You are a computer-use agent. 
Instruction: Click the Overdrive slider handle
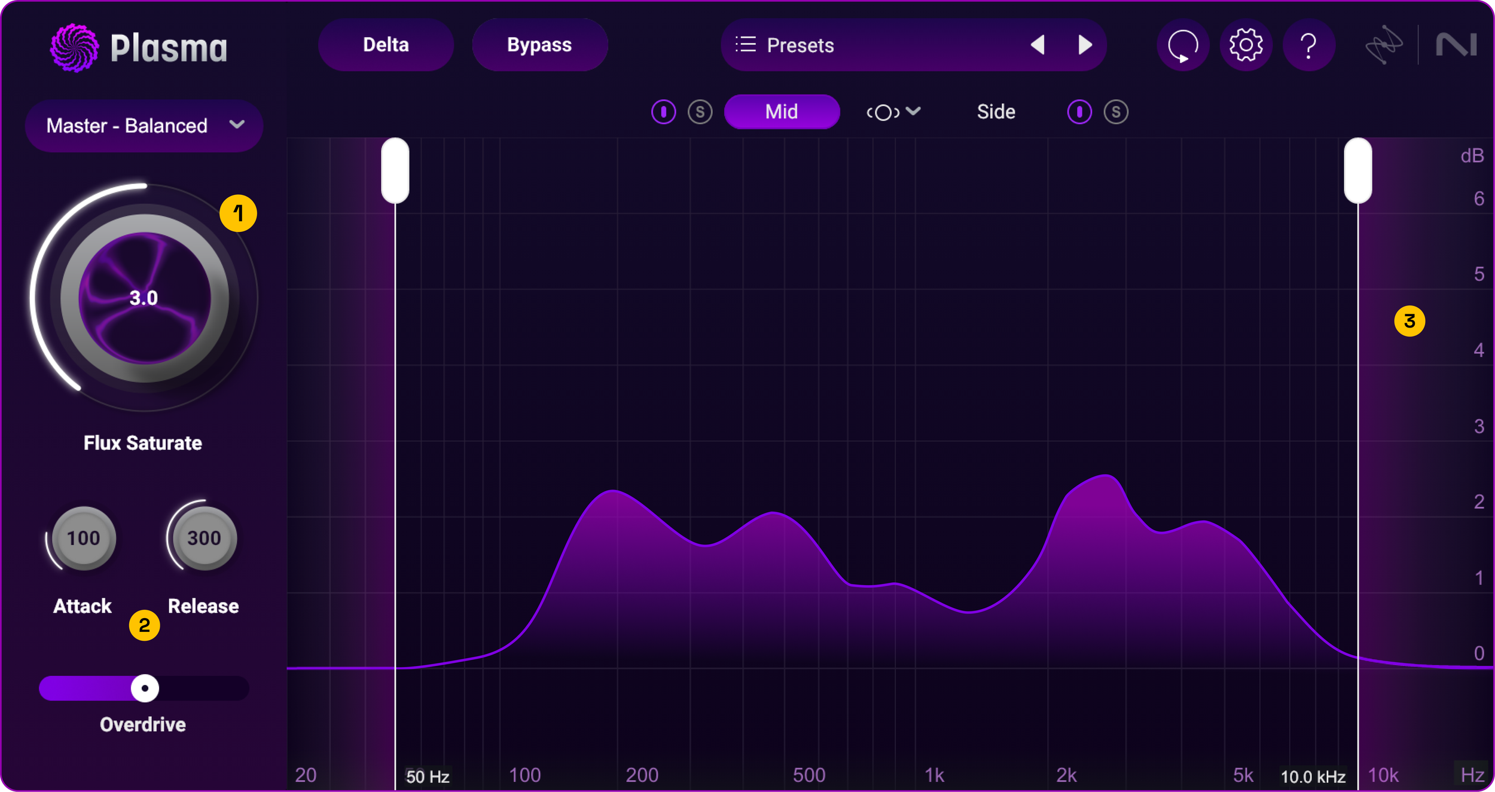[145, 688]
